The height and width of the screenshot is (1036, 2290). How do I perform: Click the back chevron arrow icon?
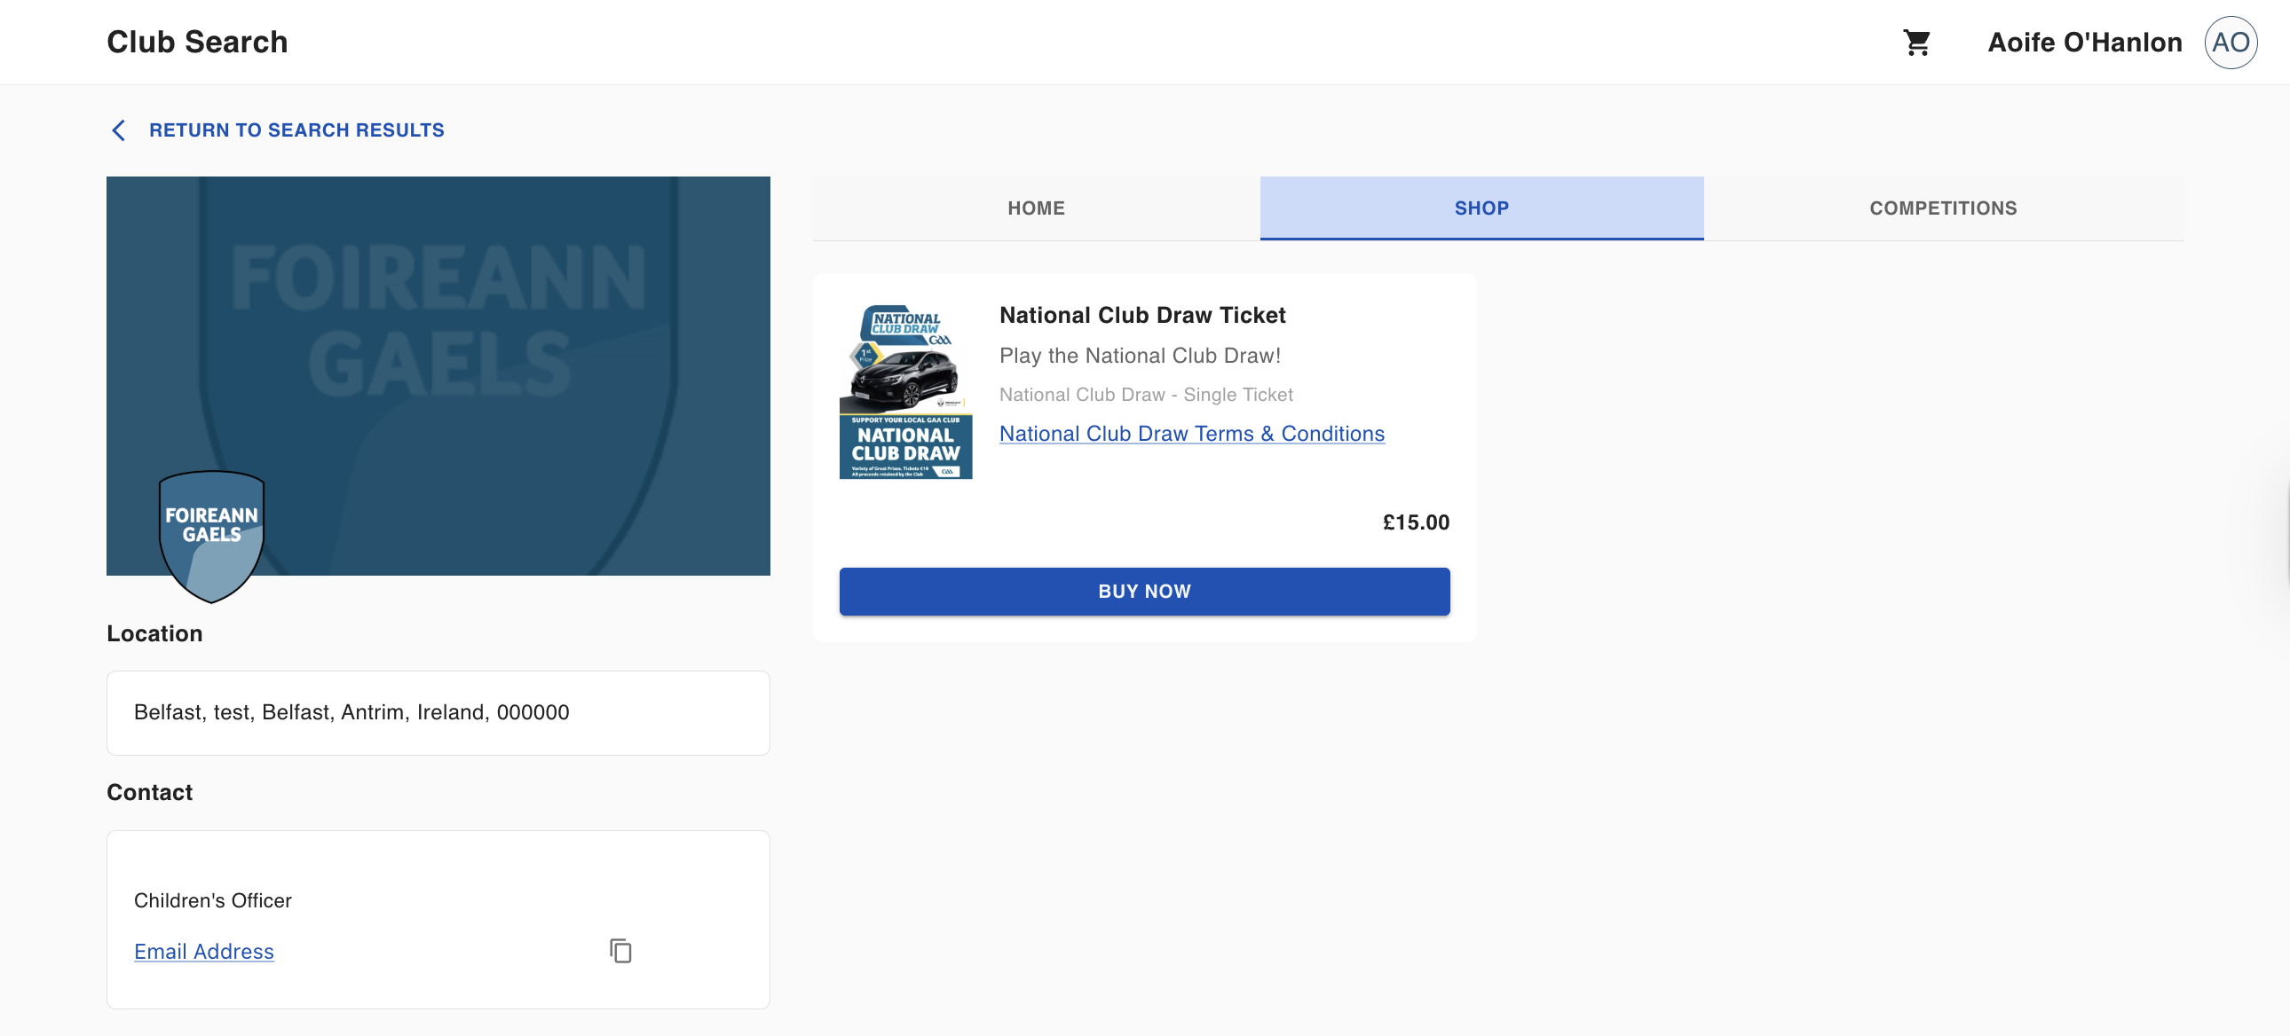(x=118, y=130)
